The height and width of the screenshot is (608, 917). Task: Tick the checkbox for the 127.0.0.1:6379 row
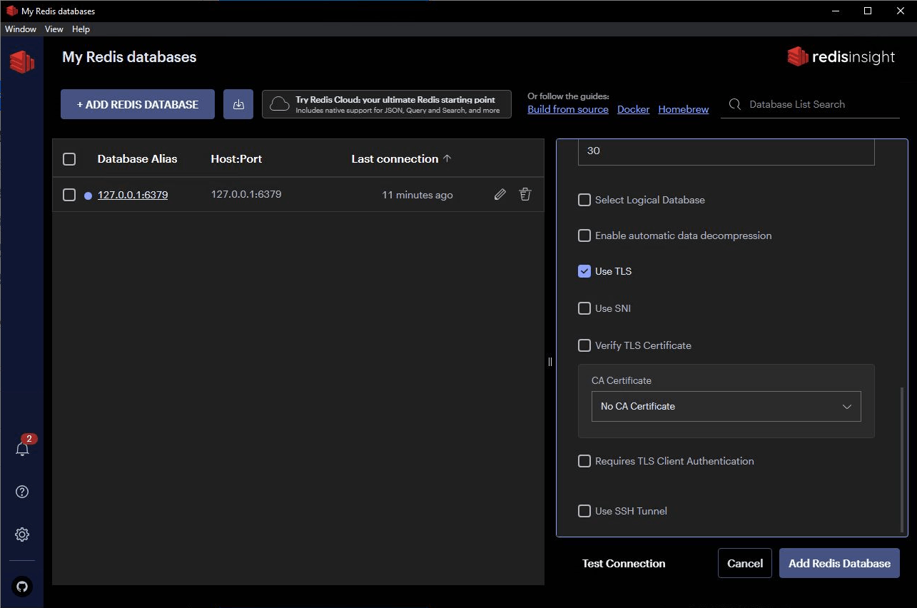tap(69, 195)
